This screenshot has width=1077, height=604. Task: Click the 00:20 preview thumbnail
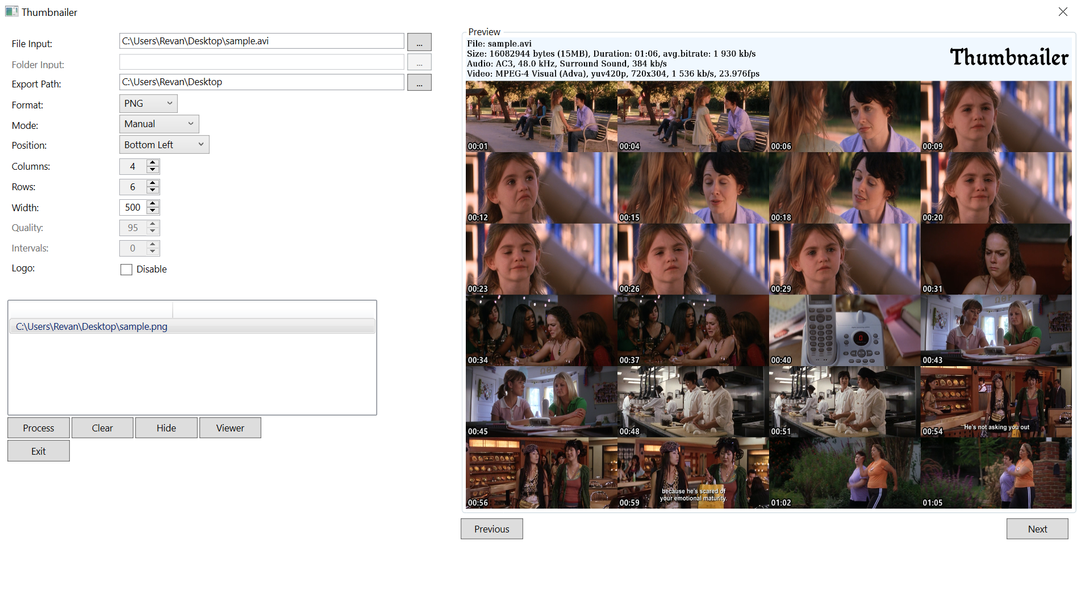click(996, 188)
